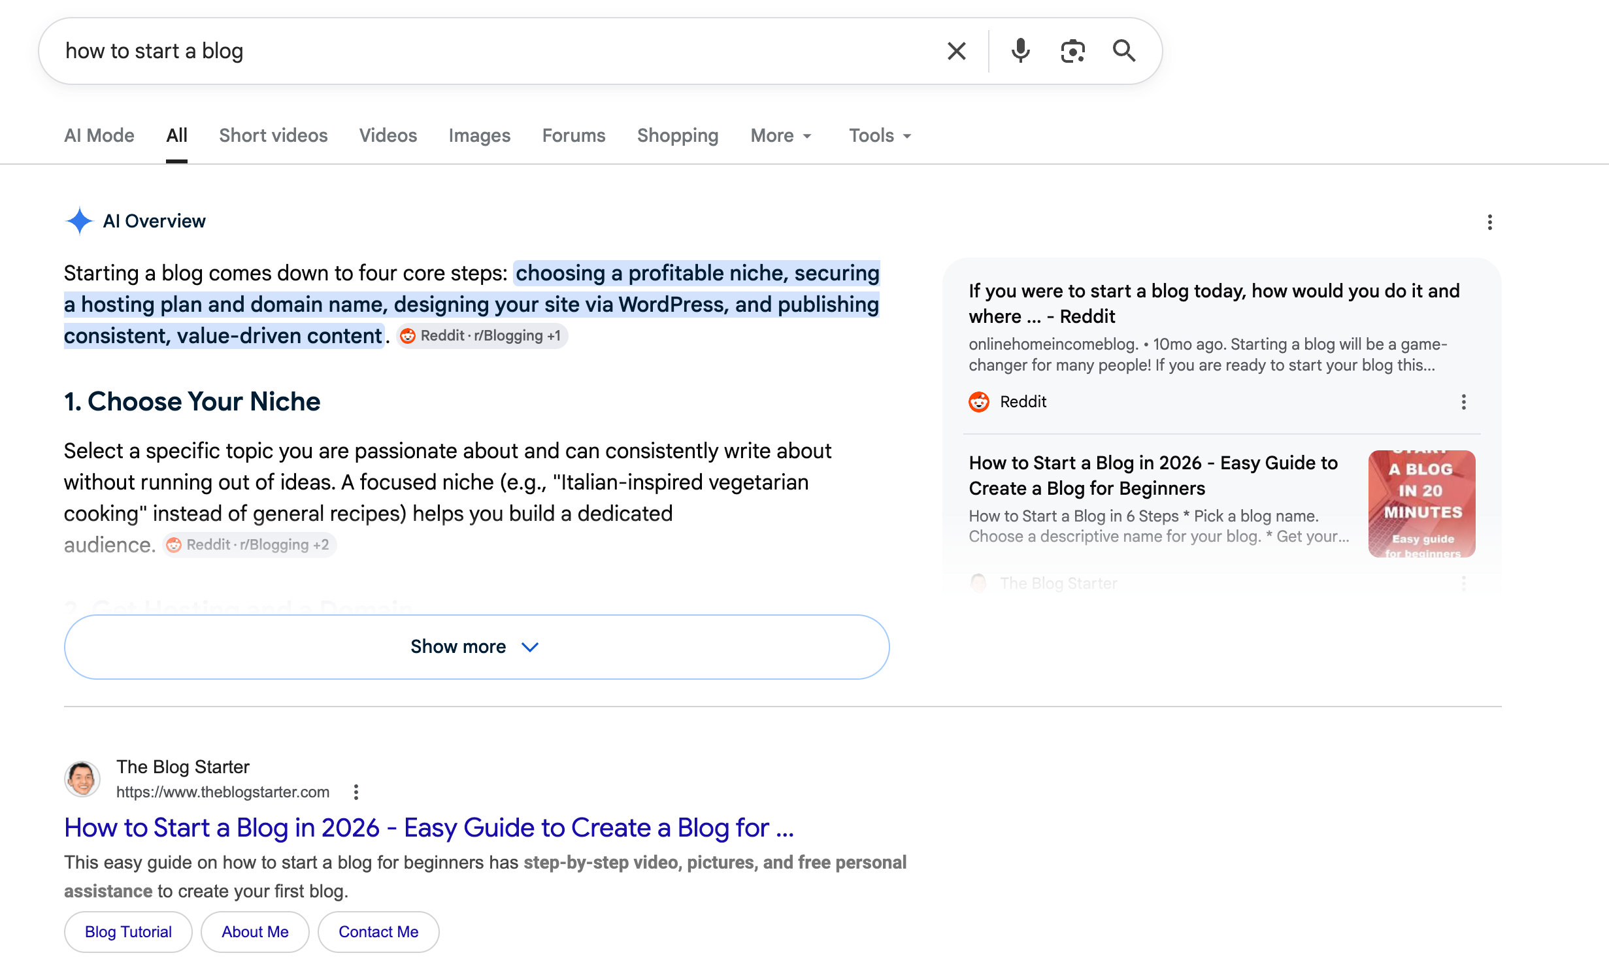
Task: Click the AI Overview sparkle icon
Action: point(80,221)
